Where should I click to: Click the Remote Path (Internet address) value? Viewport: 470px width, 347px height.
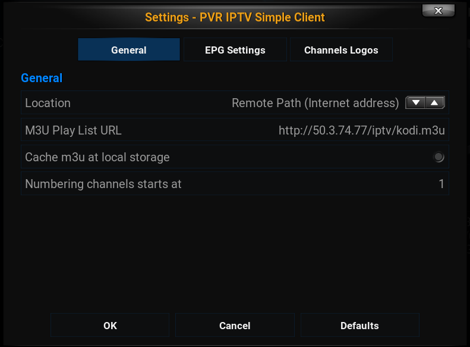pyautogui.click(x=315, y=103)
